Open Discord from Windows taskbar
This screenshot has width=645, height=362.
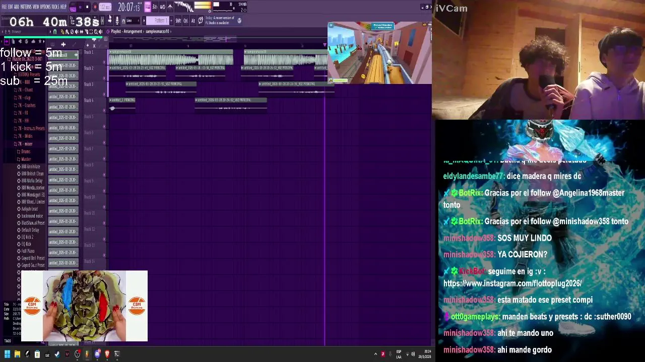tap(97, 354)
